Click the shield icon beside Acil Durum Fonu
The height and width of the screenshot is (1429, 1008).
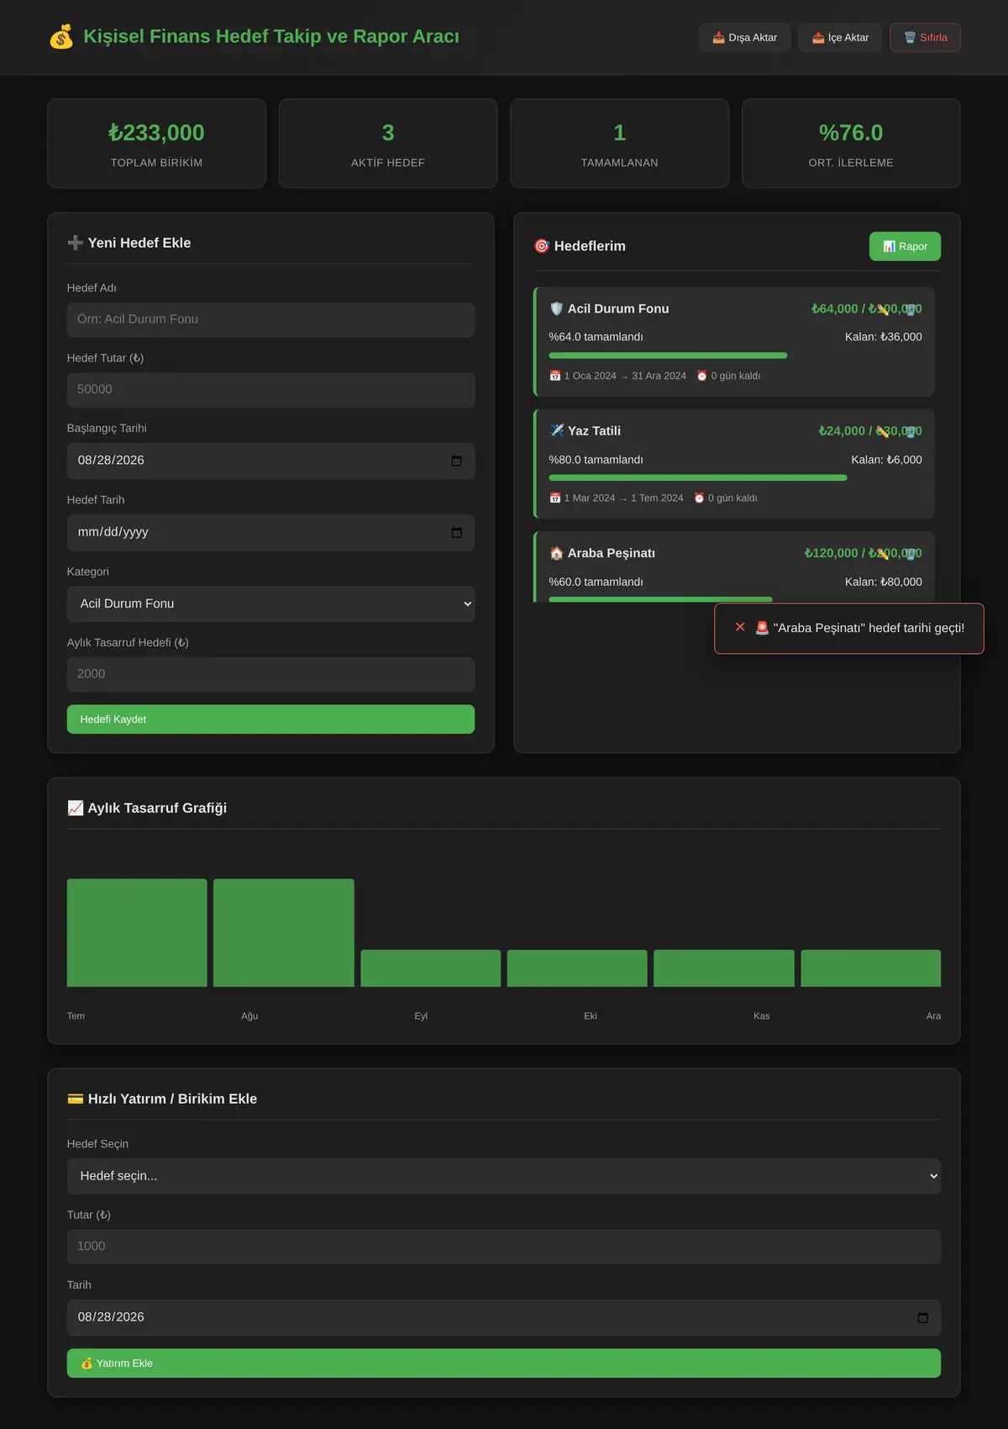[x=556, y=308]
